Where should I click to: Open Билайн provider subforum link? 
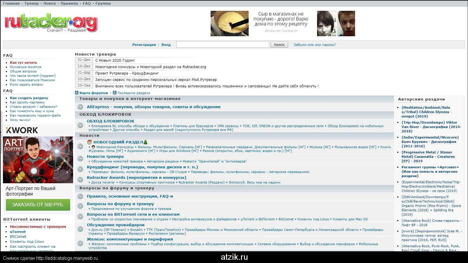136,230
